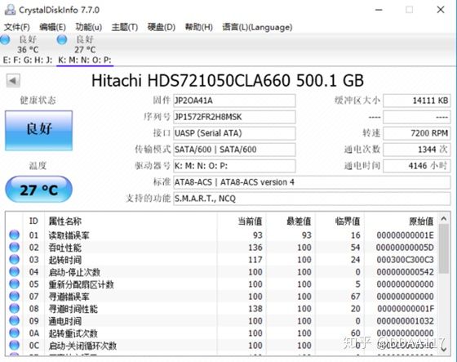Click the status dot for 起转时间
The width and height of the screenshot is (457, 362).
[15, 260]
